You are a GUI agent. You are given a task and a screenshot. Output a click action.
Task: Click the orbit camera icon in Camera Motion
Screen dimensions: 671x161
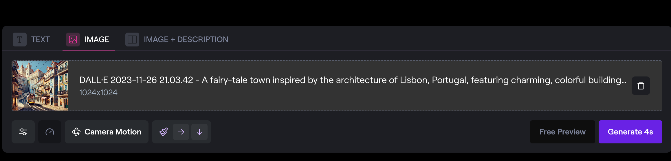pos(76,132)
